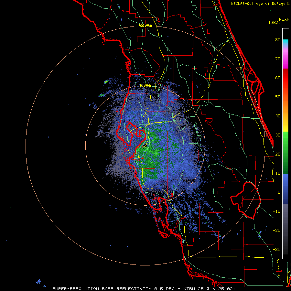The height and width of the screenshot is (291, 291).
Task: Click the yellow-green storm cell offshore to the northwest
Action: pos(106,82)
